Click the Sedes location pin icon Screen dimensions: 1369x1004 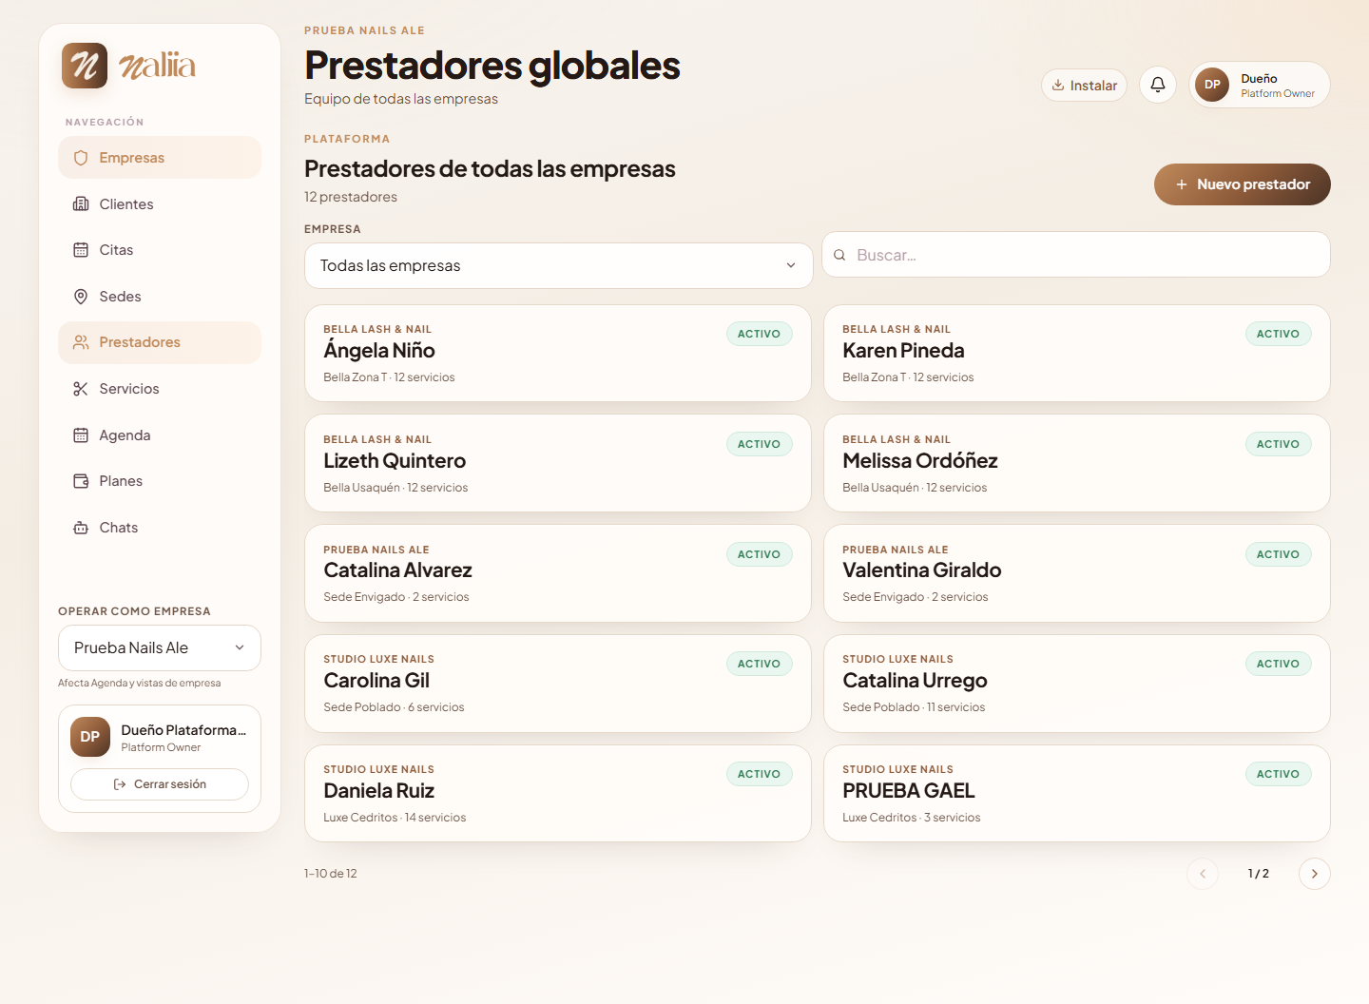pyautogui.click(x=81, y=297)
